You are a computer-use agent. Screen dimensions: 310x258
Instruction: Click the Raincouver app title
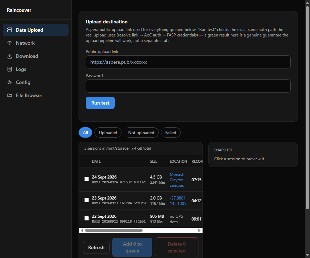19,10
